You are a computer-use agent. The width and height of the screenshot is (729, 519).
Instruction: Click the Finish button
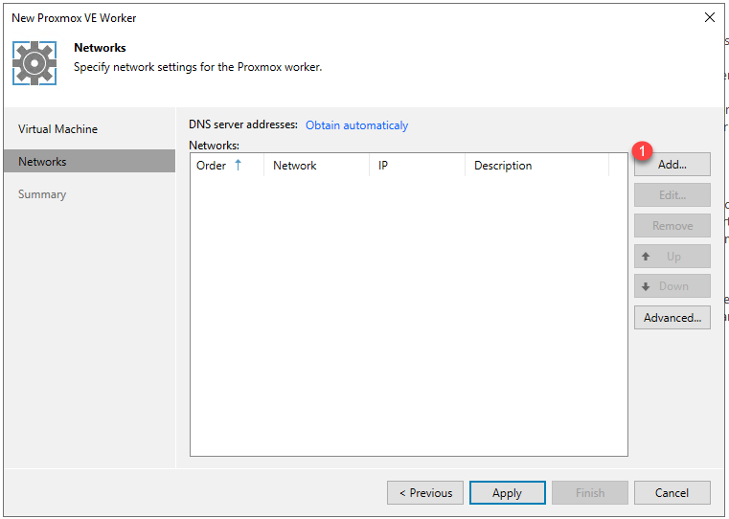589,492
